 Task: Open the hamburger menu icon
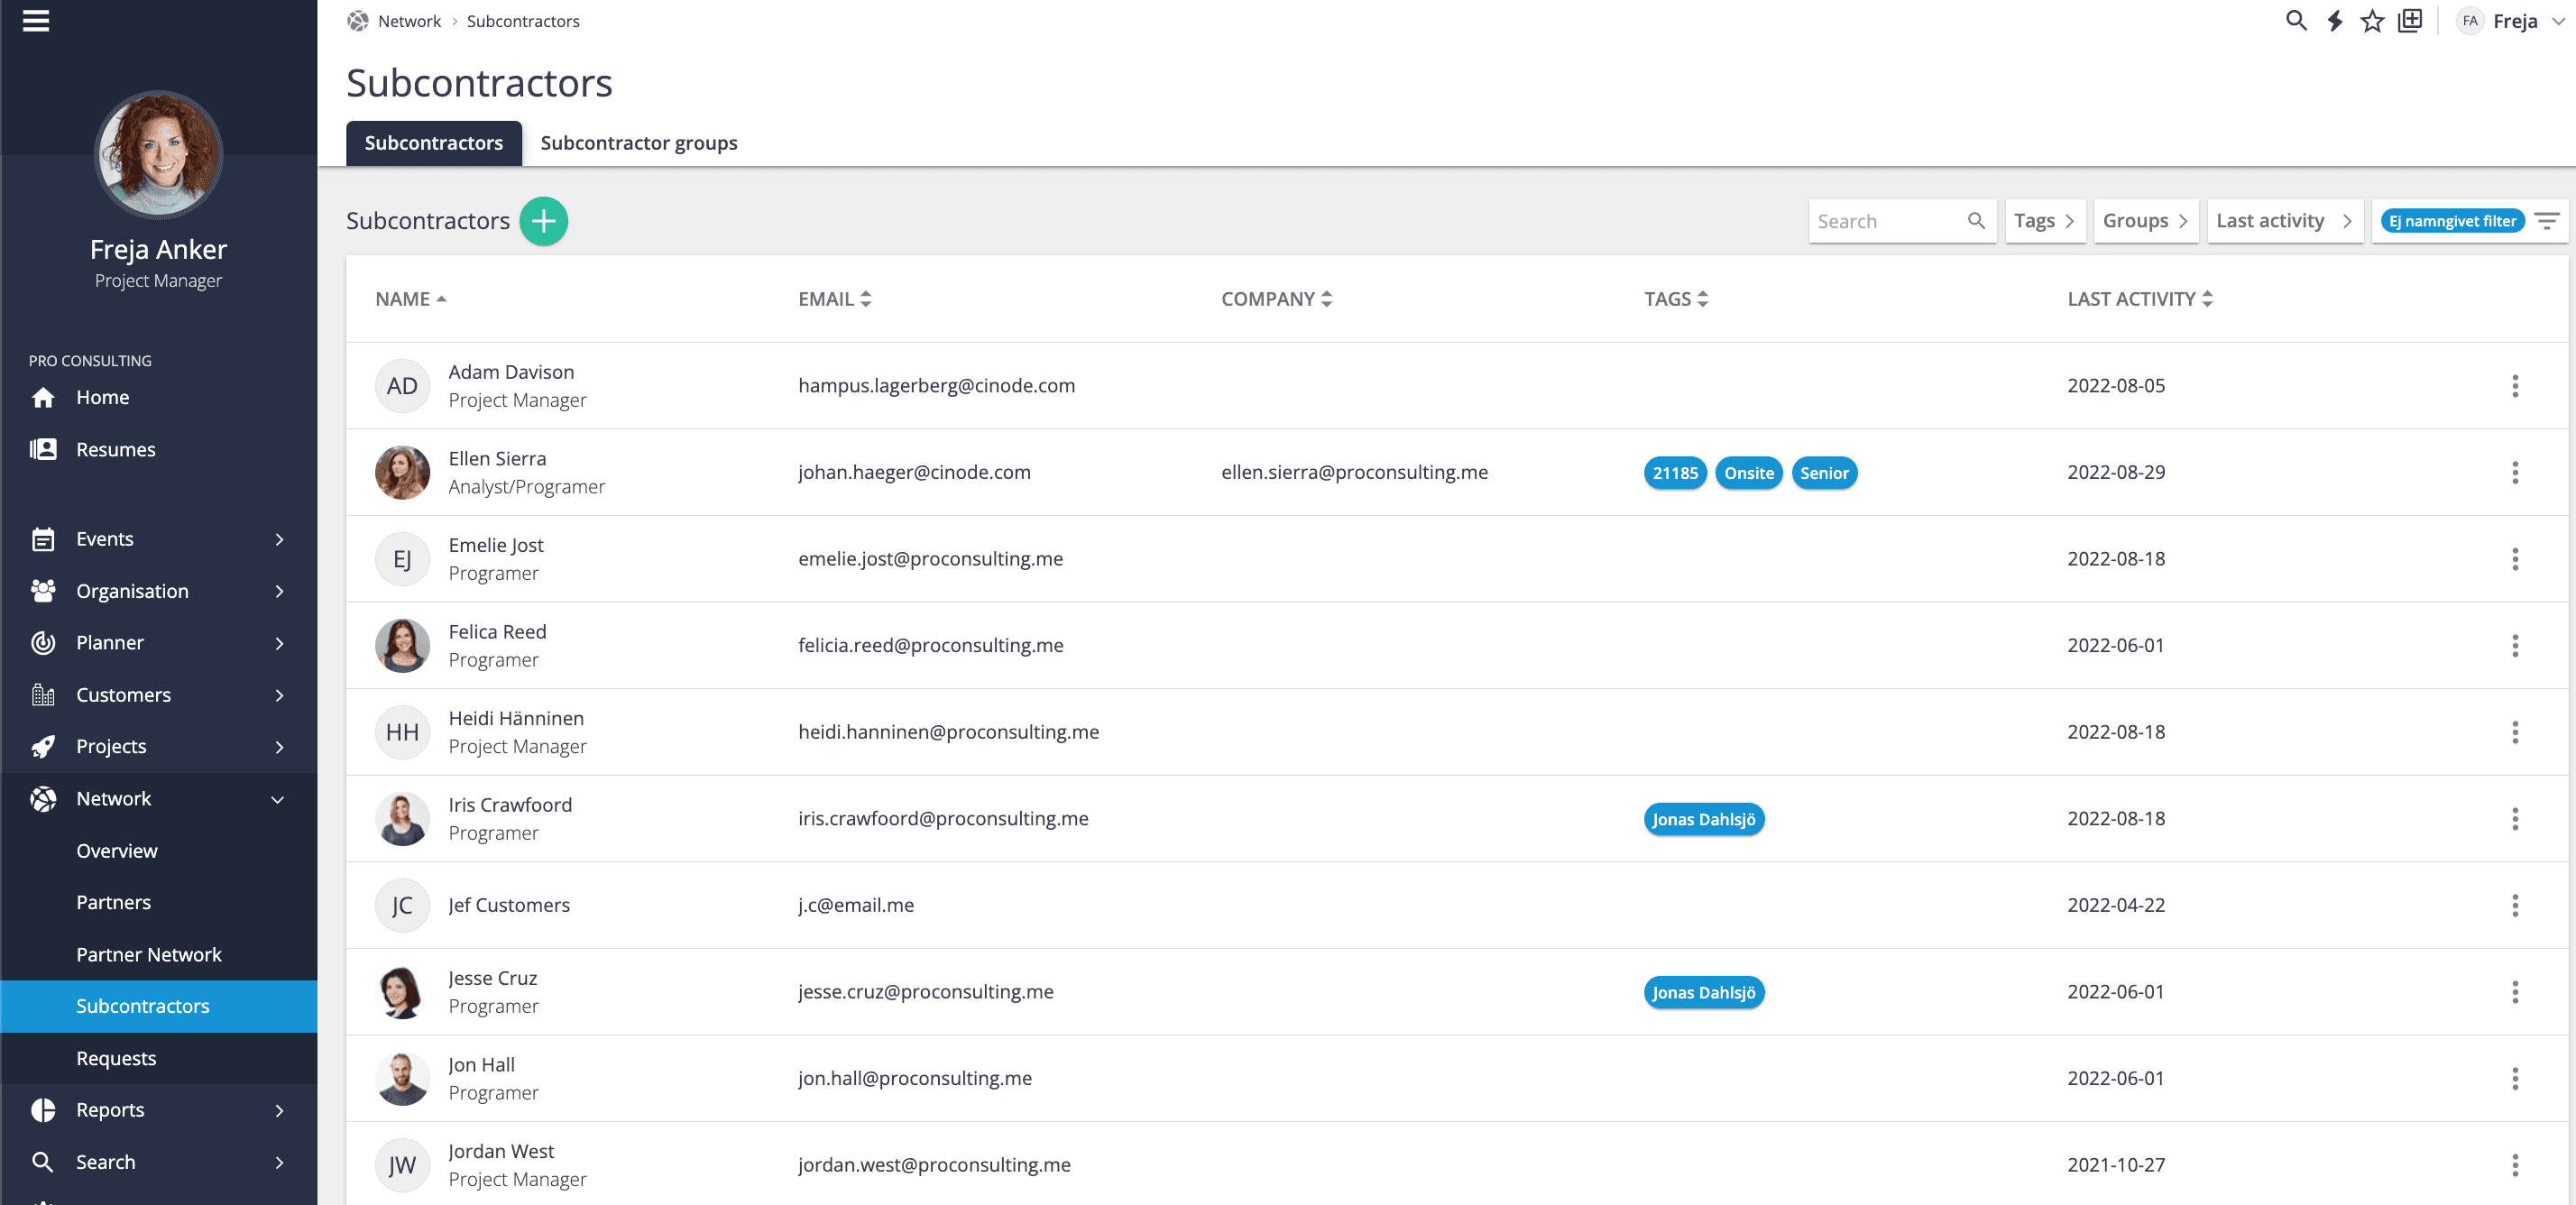(x=36, y=21)
